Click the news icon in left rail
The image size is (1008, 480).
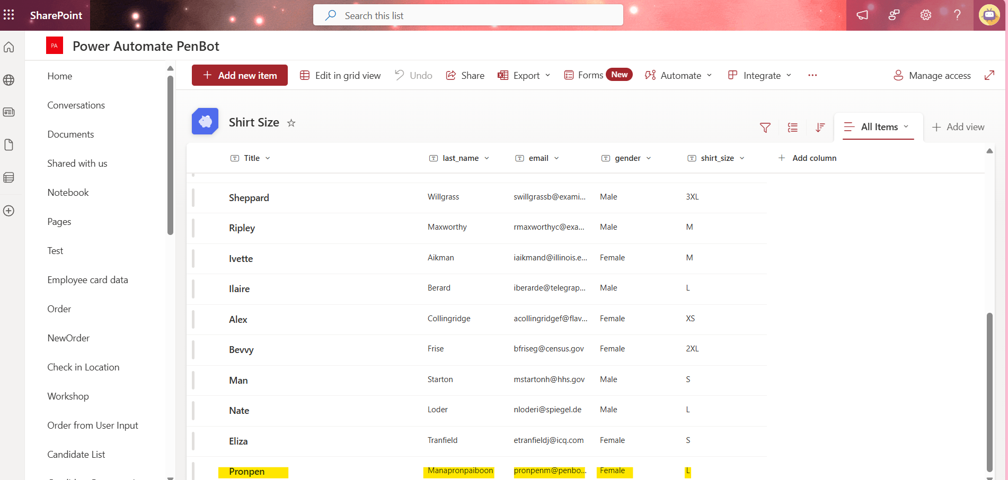[x=8, y=112]
